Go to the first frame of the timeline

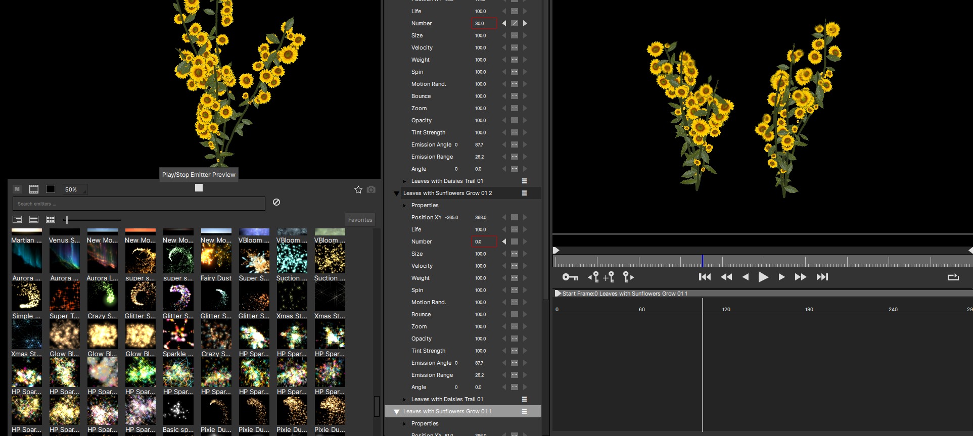pos(705,277)
